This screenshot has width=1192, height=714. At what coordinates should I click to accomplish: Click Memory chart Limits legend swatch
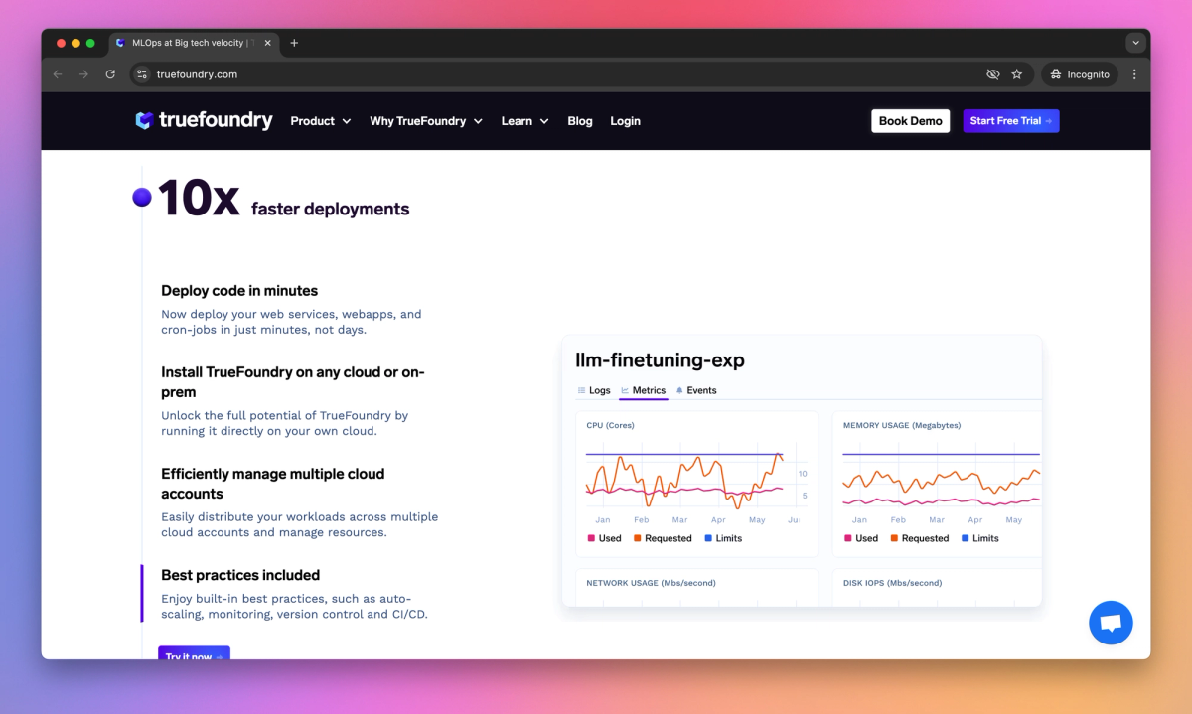click(966, 538)
